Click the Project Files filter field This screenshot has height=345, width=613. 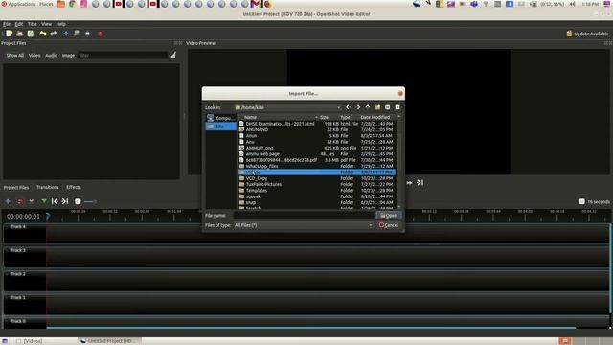(123, 56)
